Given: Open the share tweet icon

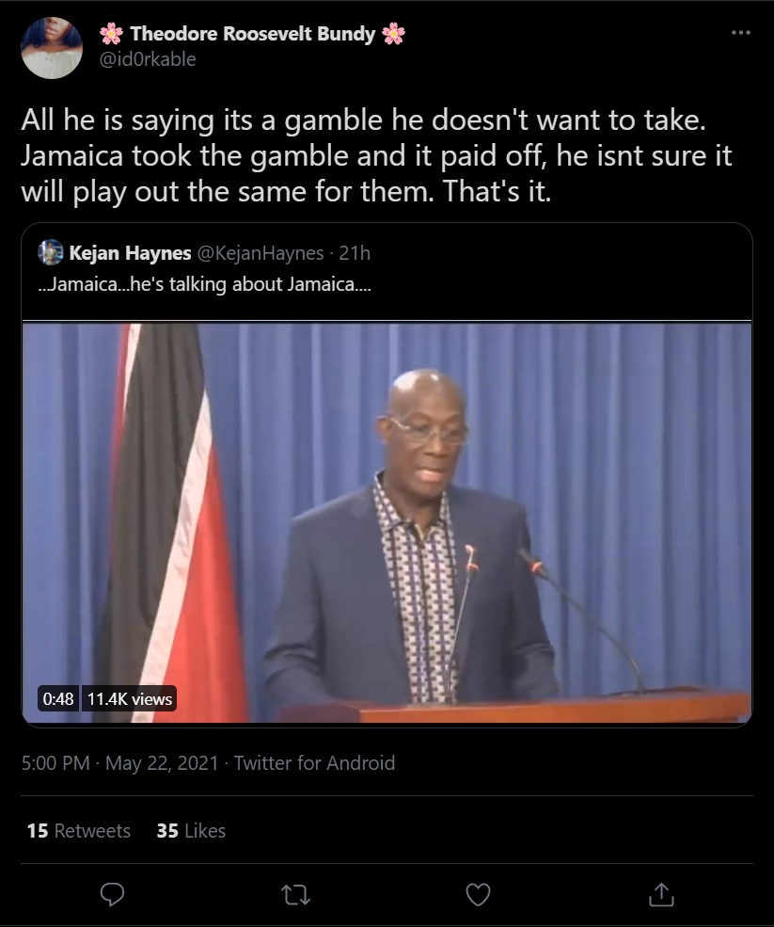Looking at the screenshot, I should [661, 894].
